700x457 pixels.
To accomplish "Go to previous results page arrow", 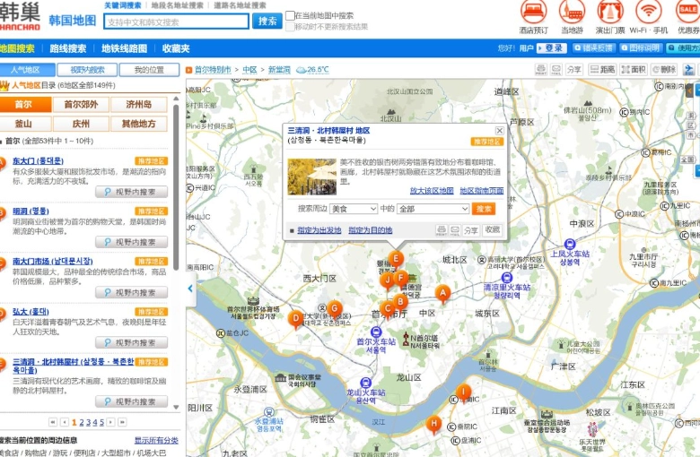I will pyautogui.click(x=65, y=422).
